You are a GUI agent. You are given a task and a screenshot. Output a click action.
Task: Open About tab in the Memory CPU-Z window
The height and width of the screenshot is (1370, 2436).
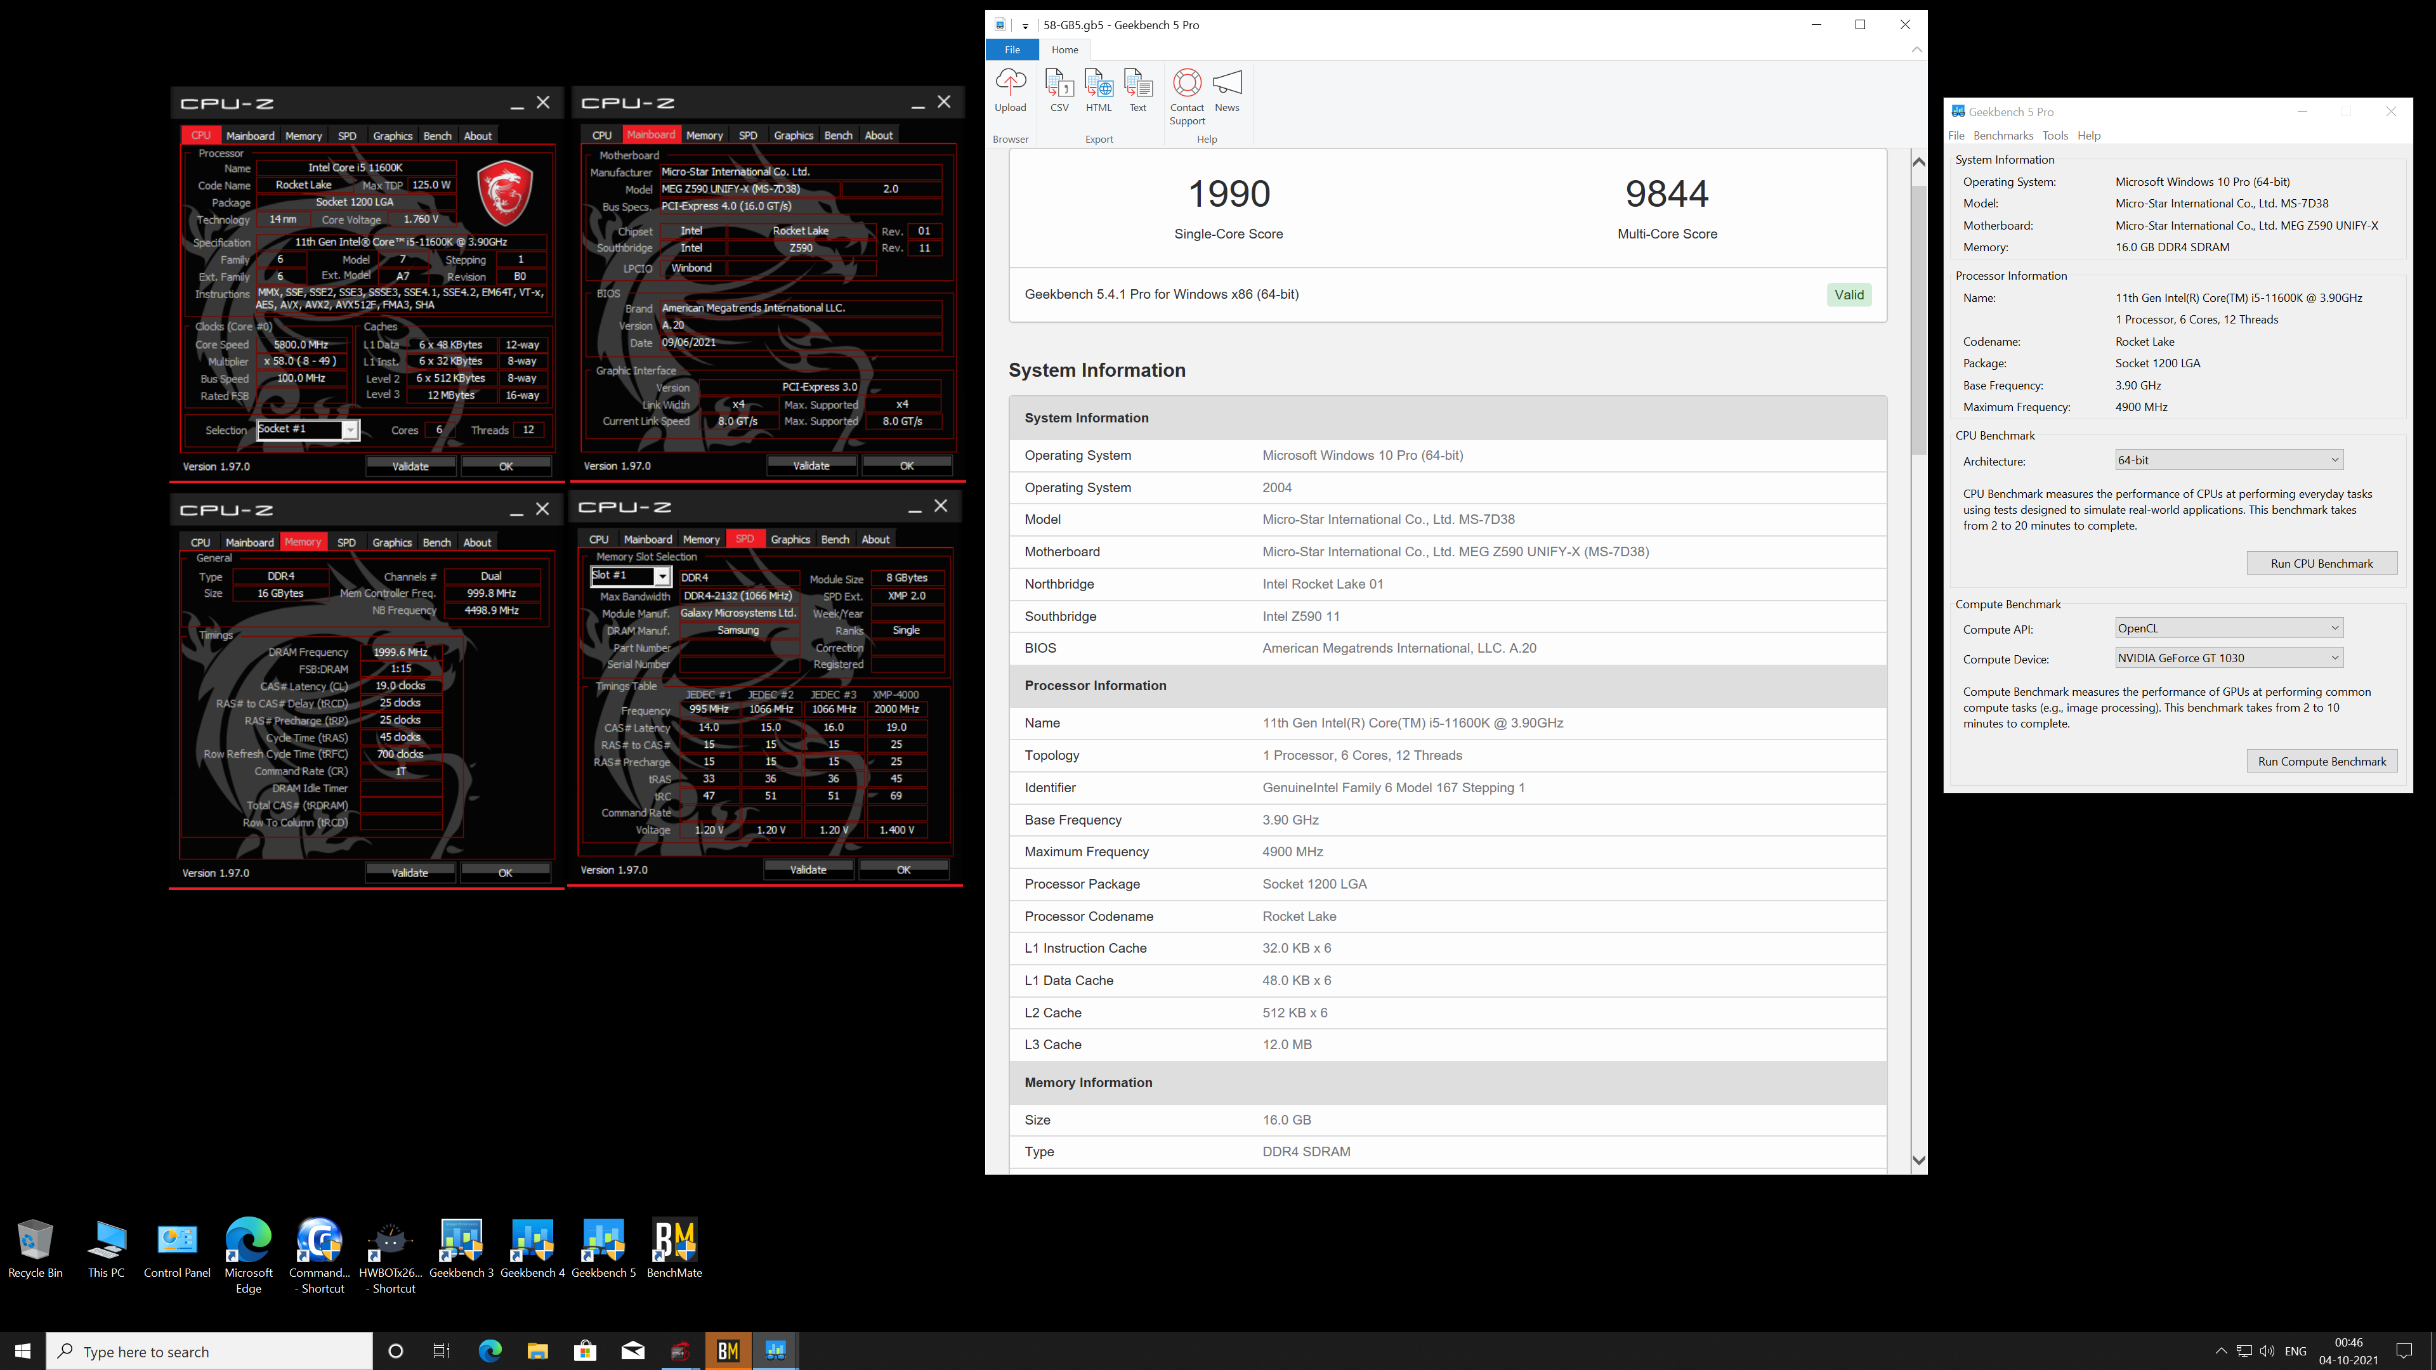coord(476,542)
